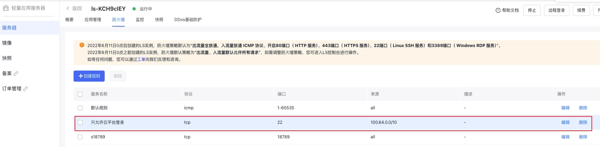The height and width of the screenshot is (147, 600).
Task: Click the link icon beside 订单管理
Action: click(26, 89)
